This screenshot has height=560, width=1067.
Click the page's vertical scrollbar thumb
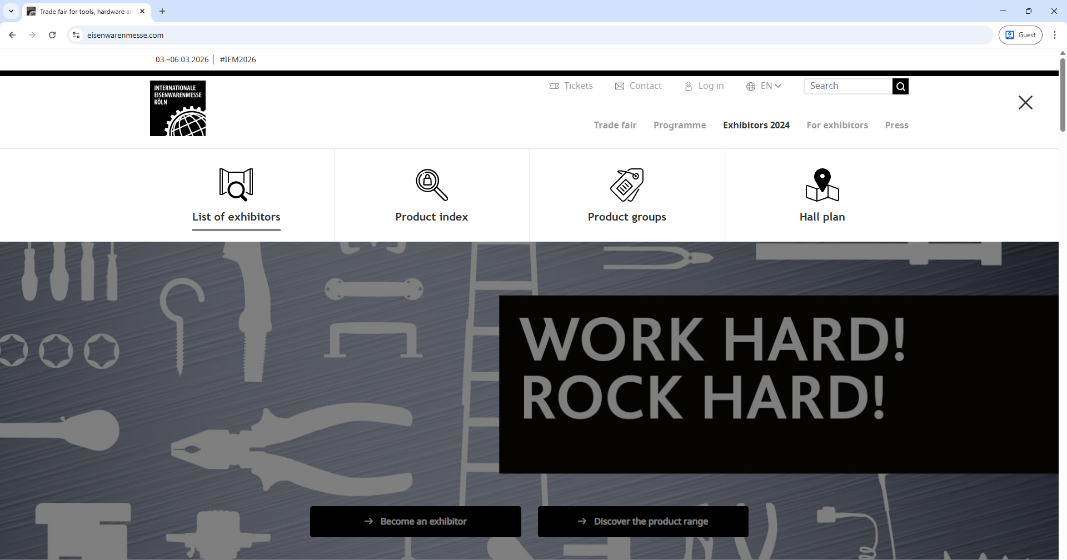coord(1063,94)
